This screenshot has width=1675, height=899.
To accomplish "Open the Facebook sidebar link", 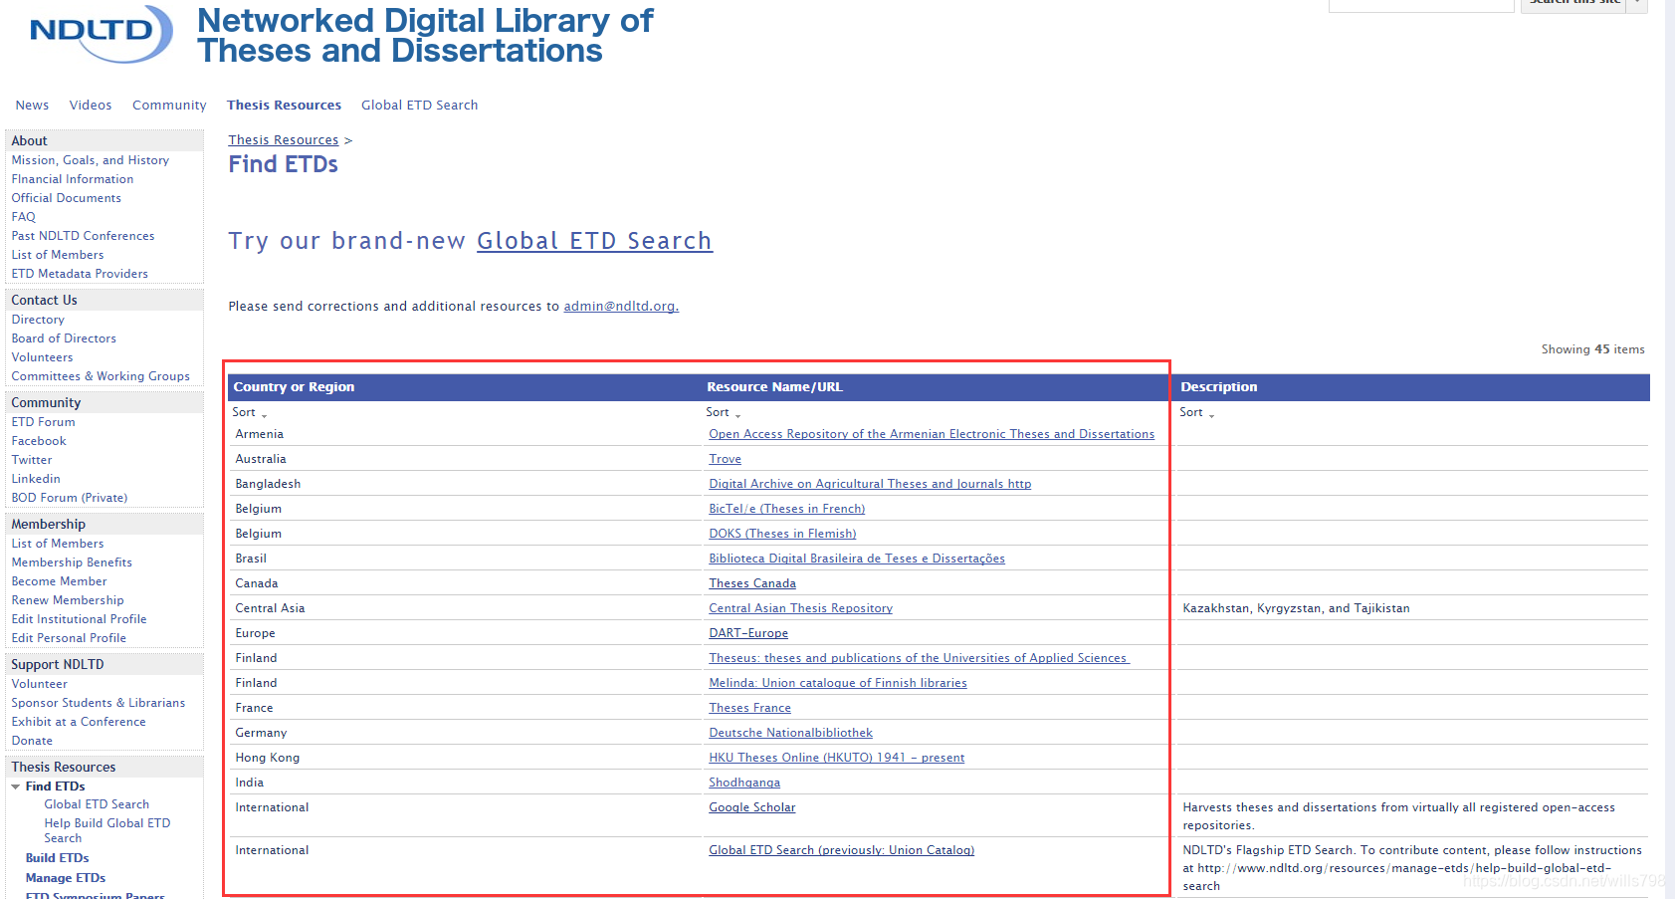I will coord(39,441).
